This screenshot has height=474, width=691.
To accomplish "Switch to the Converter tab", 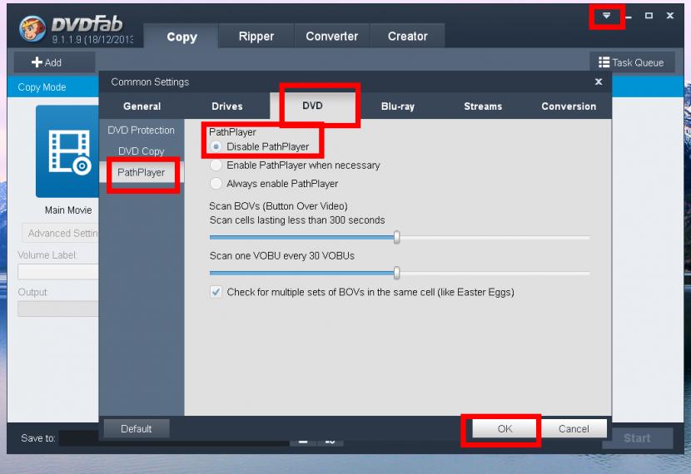I will [x=332, y=36].
